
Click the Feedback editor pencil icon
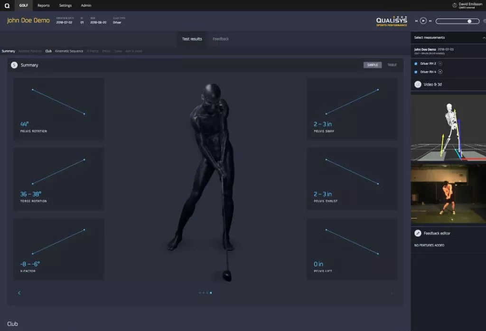[418, 233]
